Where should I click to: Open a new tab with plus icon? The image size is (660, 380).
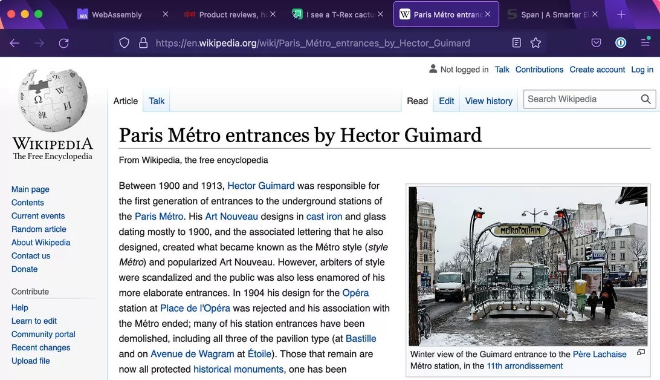(x=621, y=15)
